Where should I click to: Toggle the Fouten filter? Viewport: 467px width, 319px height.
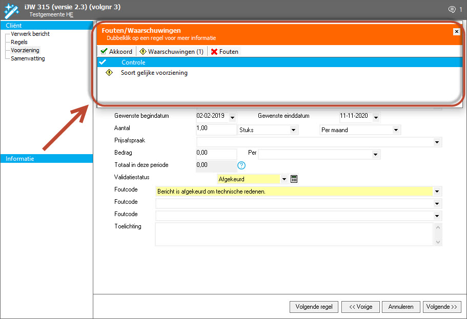(225, 52)
